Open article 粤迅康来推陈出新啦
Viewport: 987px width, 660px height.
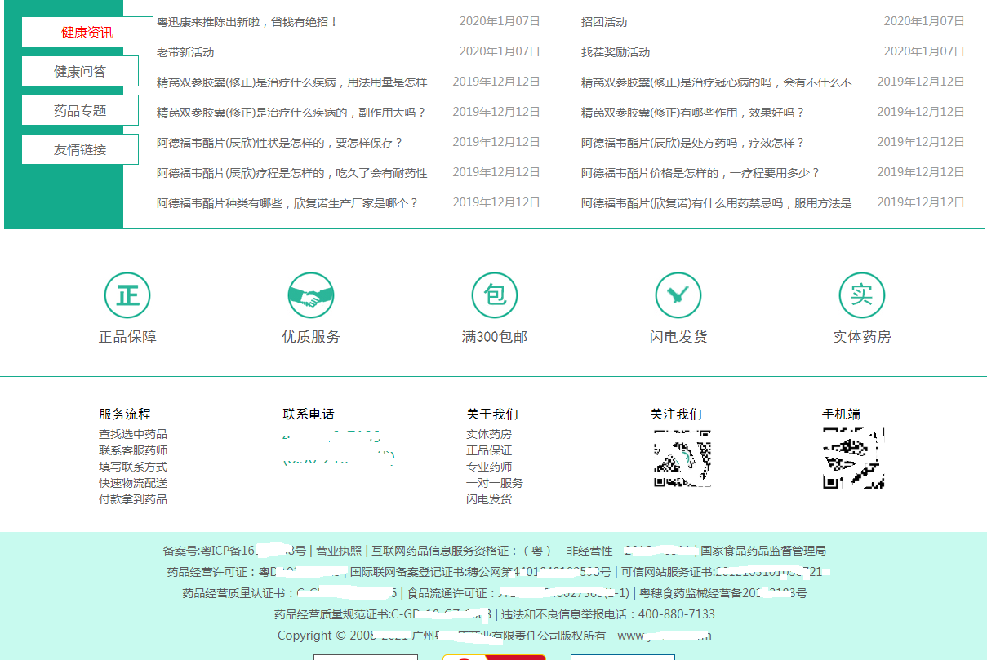(247, 22)
